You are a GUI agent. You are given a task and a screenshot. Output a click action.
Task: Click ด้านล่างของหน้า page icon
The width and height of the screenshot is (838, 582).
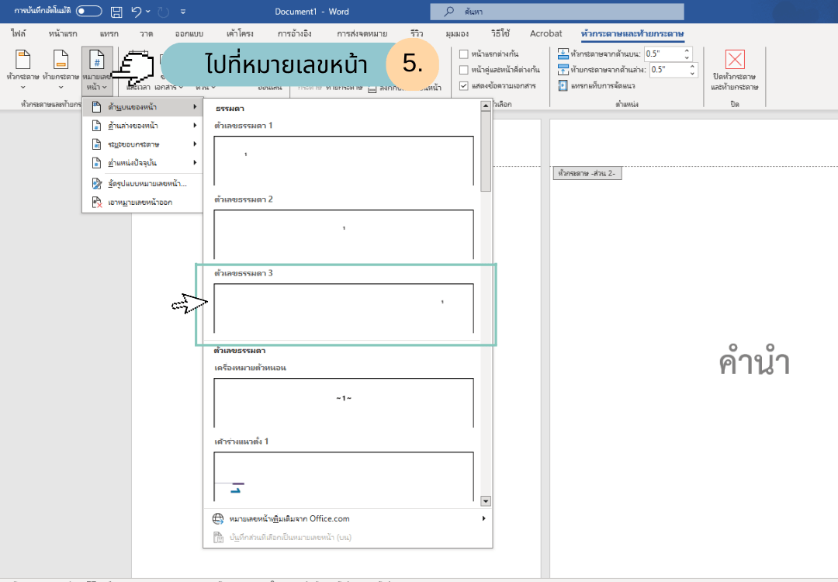click(x=97, y=126)
